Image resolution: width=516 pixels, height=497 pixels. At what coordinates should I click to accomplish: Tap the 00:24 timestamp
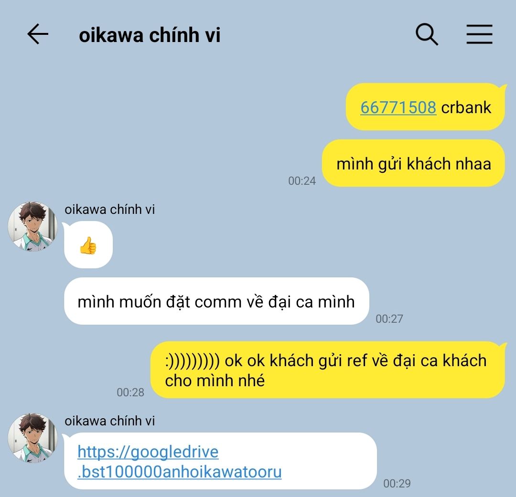pyautogui.click(x=302, y=181)
